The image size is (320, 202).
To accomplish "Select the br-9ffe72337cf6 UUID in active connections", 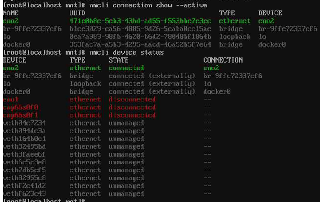I will pos(140,29).
